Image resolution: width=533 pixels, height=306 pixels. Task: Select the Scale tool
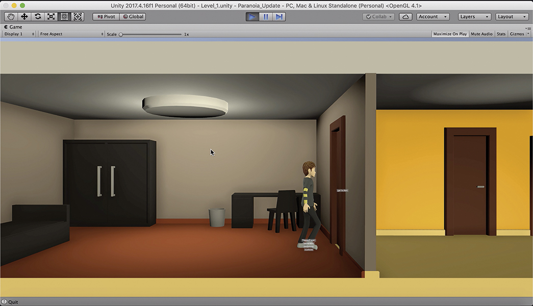click(x=51, y=17)
